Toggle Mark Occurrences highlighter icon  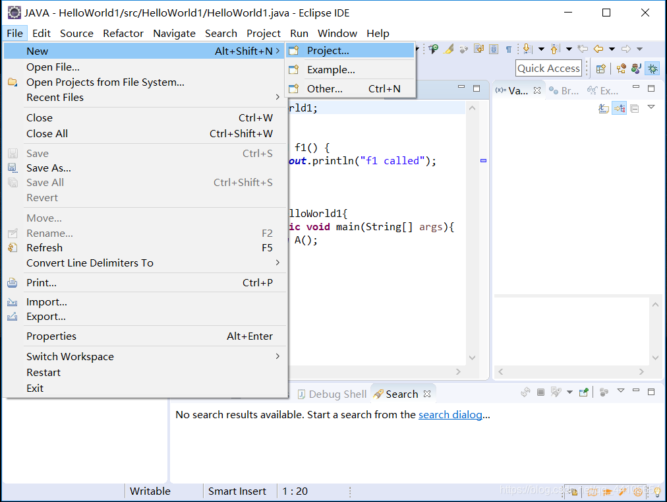tap(449, 49)
